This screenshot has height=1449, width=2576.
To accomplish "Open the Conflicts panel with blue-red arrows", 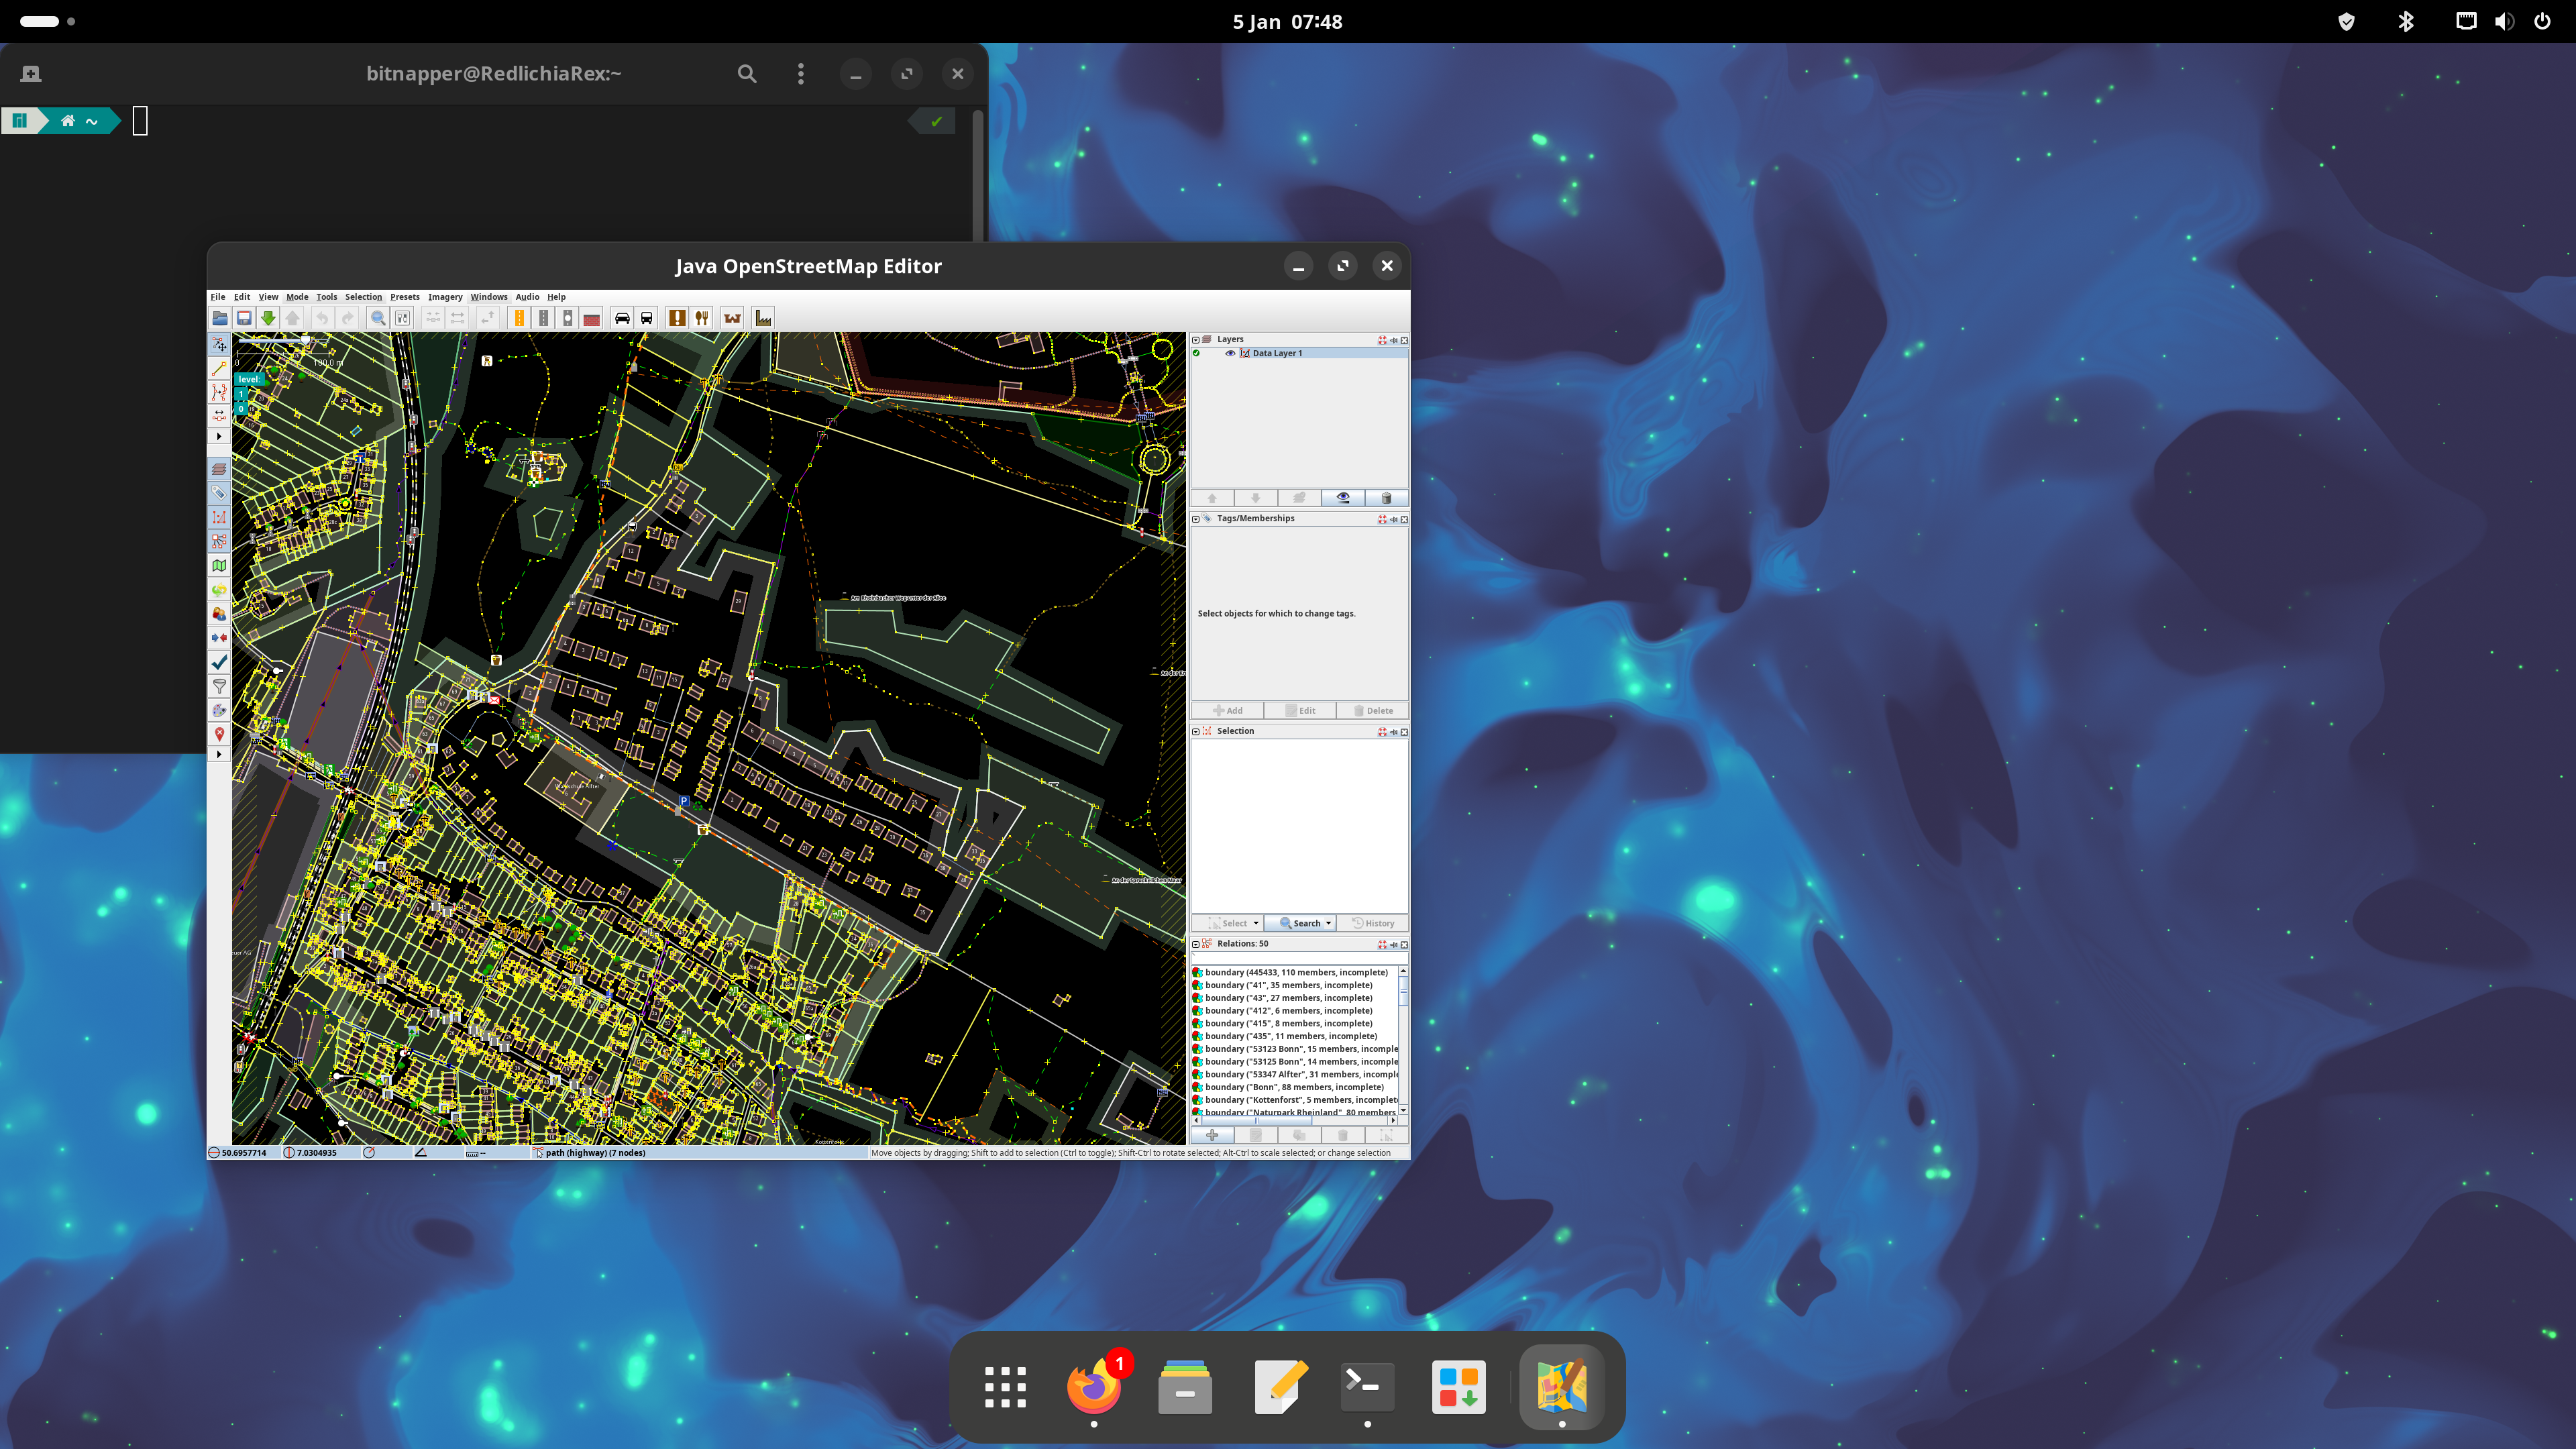I will point(219,638).
